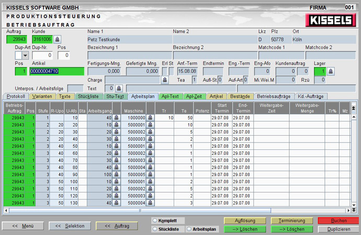Click the Duplizieren button
The width and height of the screenshot is (361, 235).
click(339, 229)
